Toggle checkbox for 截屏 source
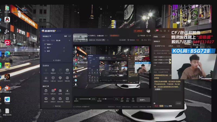Screen dimensions: 217x122 [45, 51]
